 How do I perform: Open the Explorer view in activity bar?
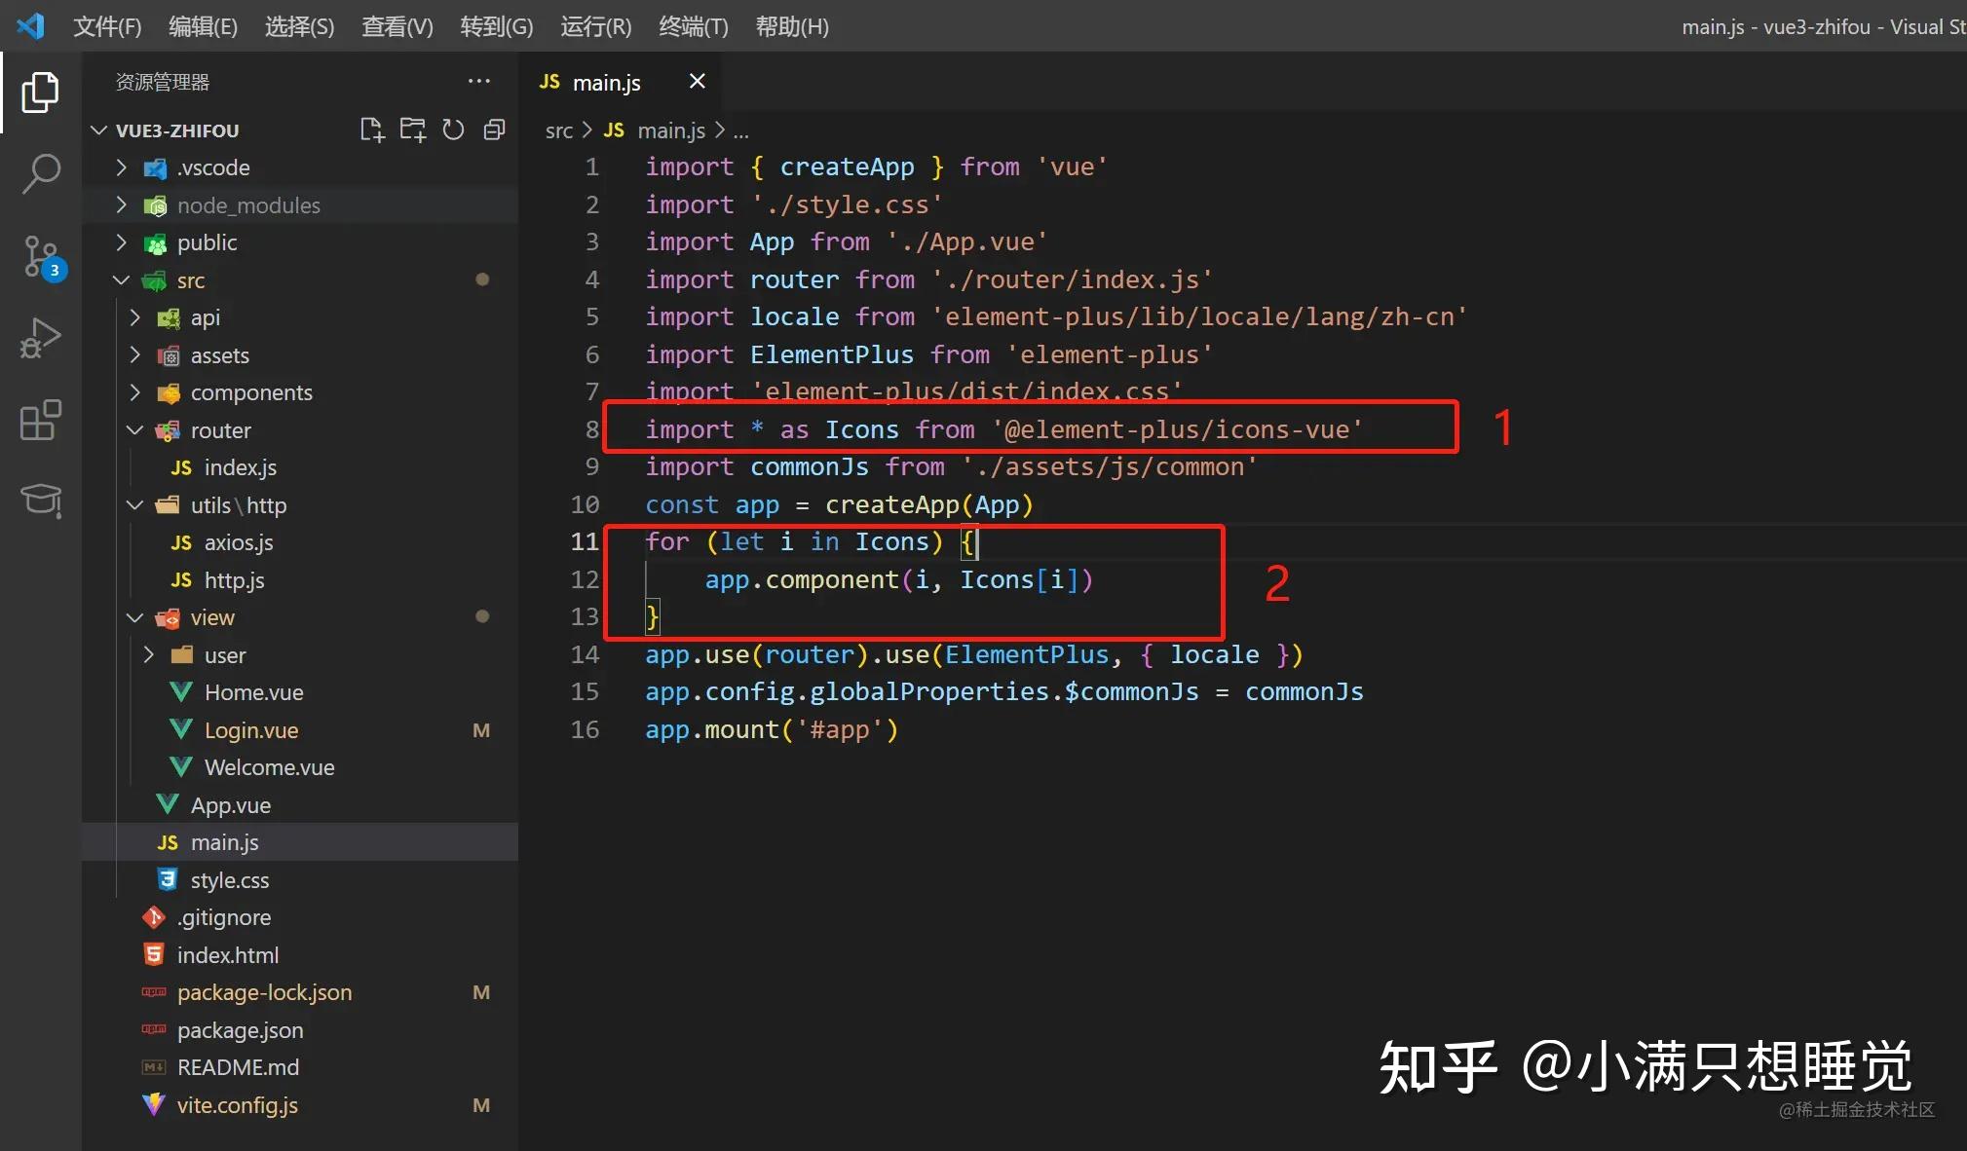tap(40, 93)
